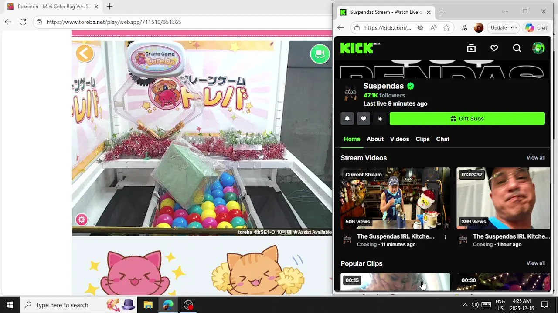The width and height of the screenshot is (558, 313).
Task: Toggle notification bell for Suspendas
Action: click(347, 119)
